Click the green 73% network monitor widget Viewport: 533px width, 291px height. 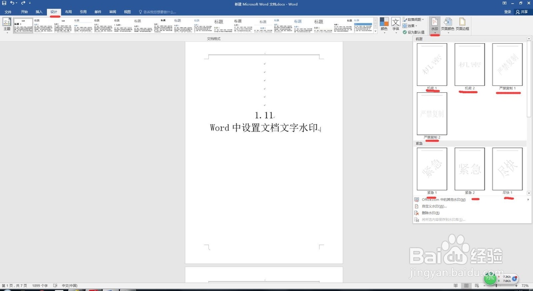pos(490,278)
